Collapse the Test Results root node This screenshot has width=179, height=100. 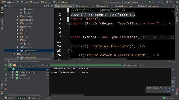10,69
